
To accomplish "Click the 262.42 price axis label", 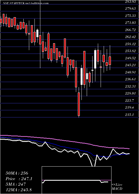I will pos(131,37).
